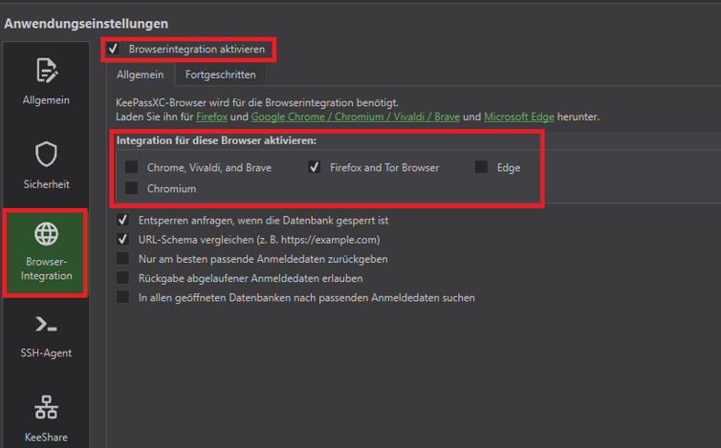Enable Nur am besten passende Anmeldedaten zurückgeben
Screen dimensions: 721x448
pos(122,259)
